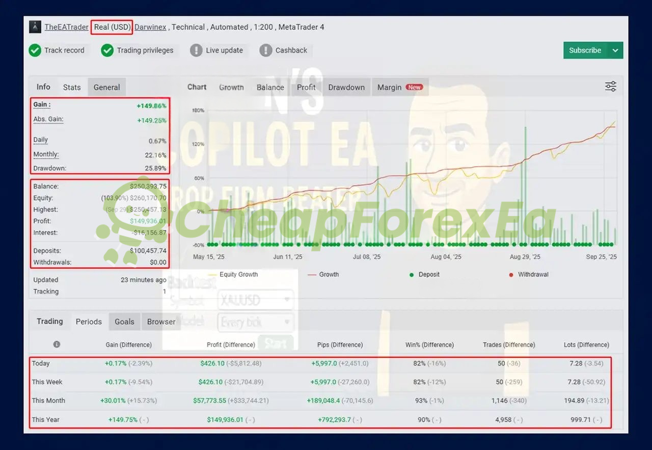The height and width of the screenshot is (450, 652).
Task: Switch to the Goals tab
Action: click(124, 322)
